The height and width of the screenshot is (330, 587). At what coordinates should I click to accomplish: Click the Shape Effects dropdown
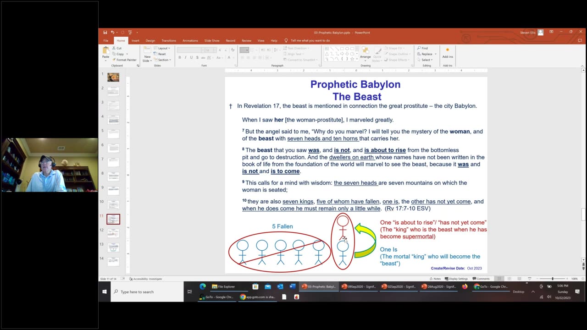398,60
